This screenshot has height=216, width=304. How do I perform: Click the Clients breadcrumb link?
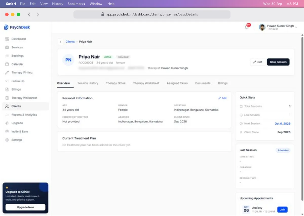(70, 42)
